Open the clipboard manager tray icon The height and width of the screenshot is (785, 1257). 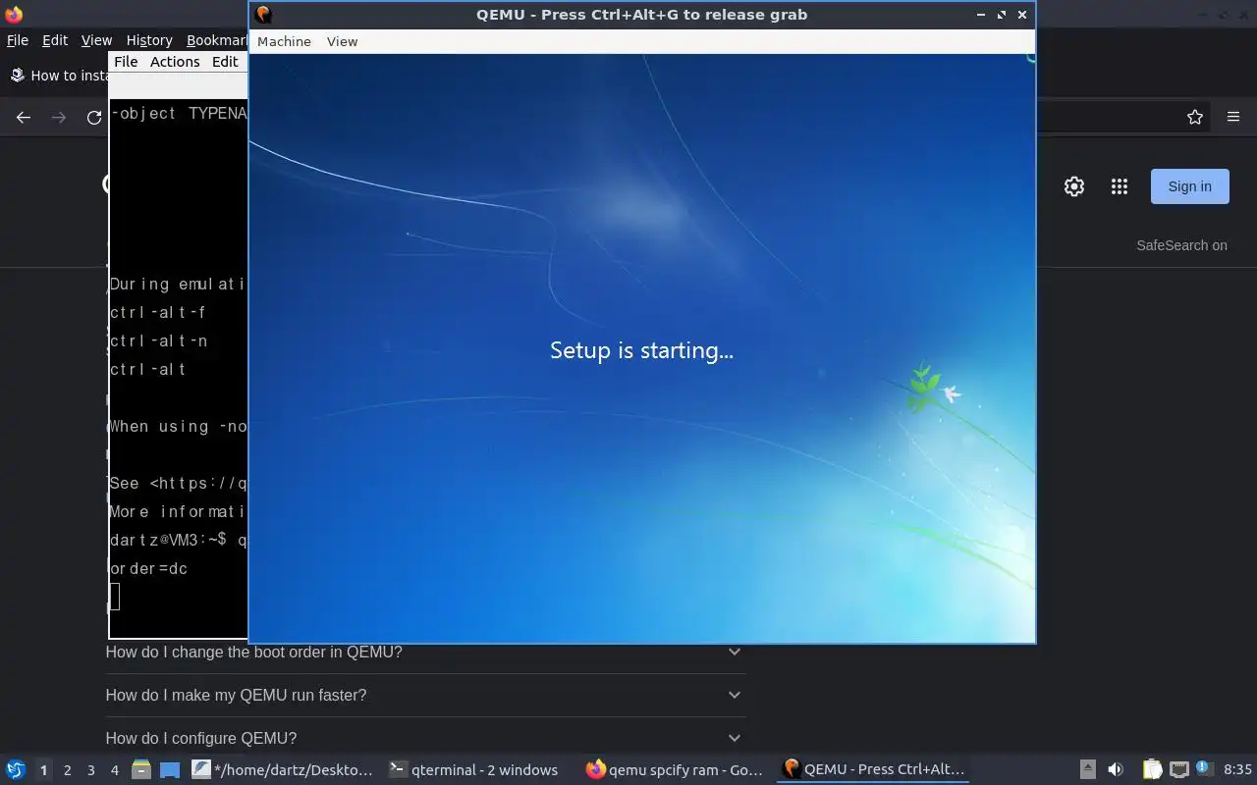[x=1152, y=769]
